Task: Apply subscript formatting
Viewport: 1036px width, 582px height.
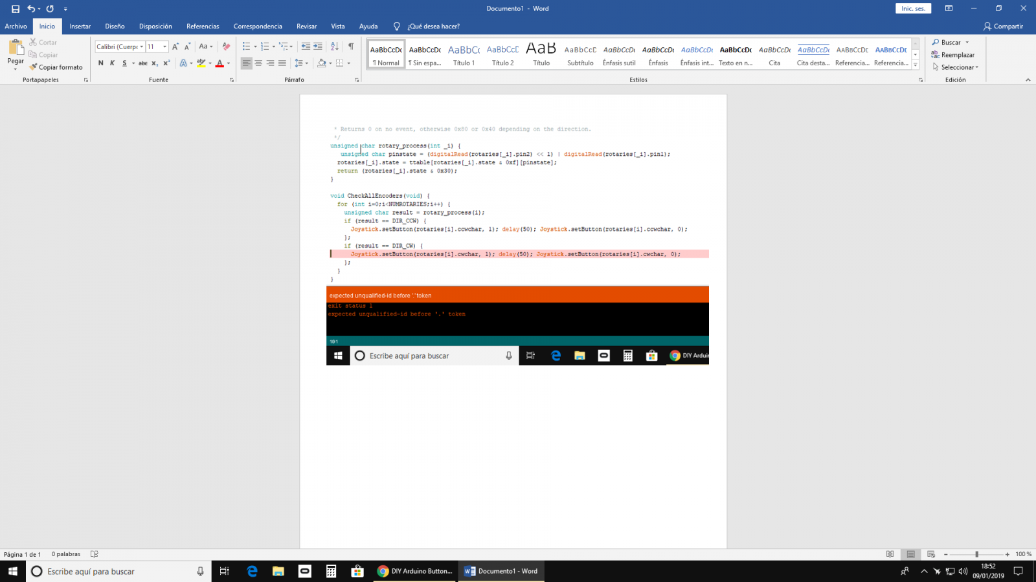Action: (155, 63)
